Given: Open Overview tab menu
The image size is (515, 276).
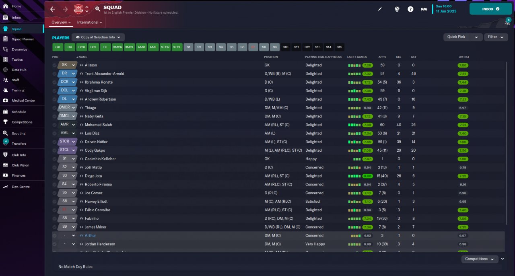Looking at the screenshot, I should [x=61, y=23].
